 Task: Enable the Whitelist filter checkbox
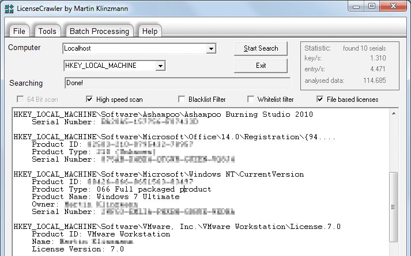pyautogui.click(x=251, y=99)
